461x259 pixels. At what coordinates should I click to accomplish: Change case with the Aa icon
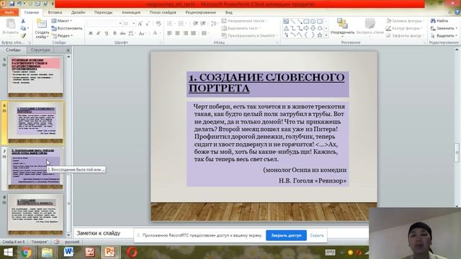[142, 33]
